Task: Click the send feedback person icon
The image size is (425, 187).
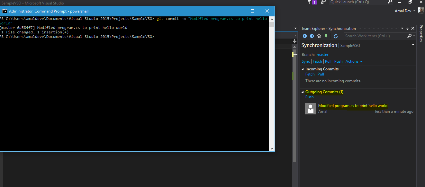Action: [x=323, y=2]
